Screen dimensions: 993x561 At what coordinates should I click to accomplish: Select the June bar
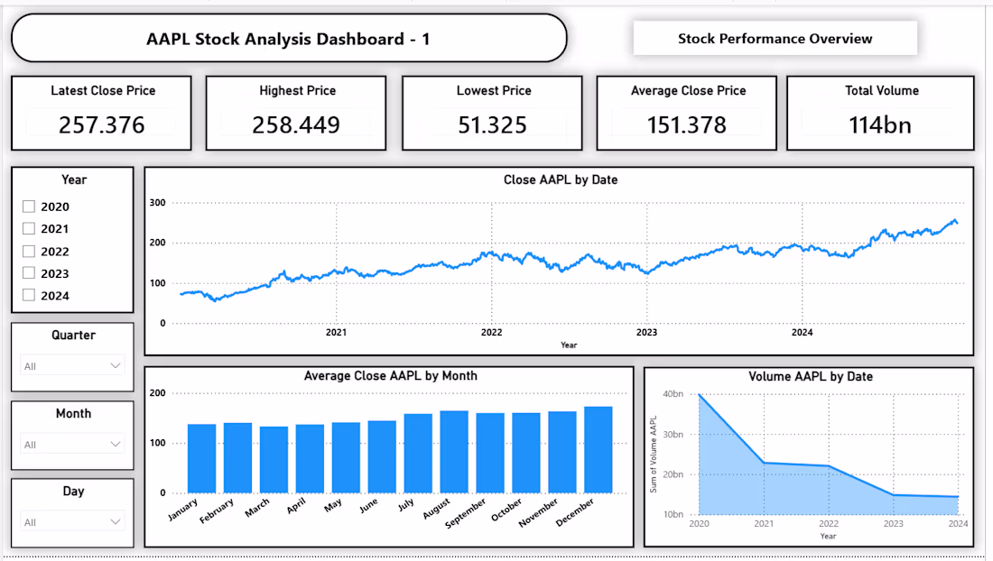[382, 456]
